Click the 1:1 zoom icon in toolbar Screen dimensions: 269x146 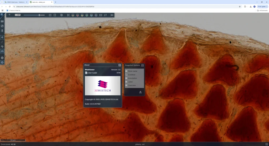[x=101, y=15]
